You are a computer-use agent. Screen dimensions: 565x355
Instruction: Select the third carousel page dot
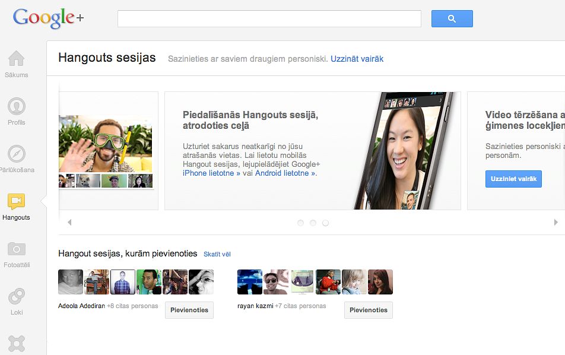tap(325, 223)
